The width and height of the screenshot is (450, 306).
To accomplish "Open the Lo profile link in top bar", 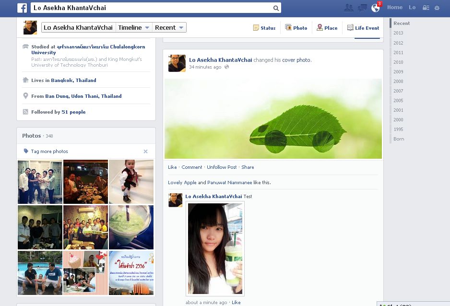I will tap(412, 8).
